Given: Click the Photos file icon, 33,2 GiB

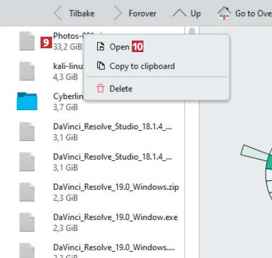Looking at the screenshot, I should (x=27, y=41).
